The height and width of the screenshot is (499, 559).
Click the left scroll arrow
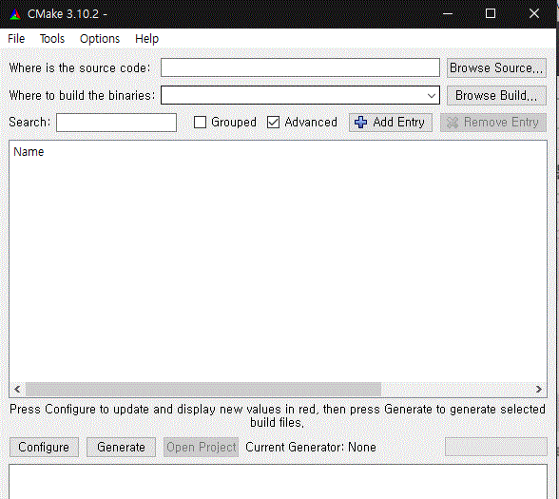17,389
